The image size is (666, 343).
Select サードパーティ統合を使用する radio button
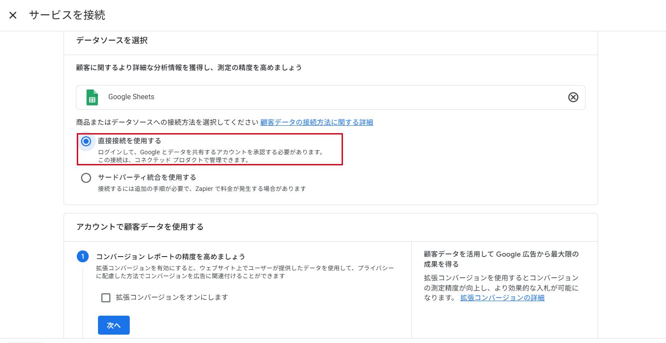(86, 178)
